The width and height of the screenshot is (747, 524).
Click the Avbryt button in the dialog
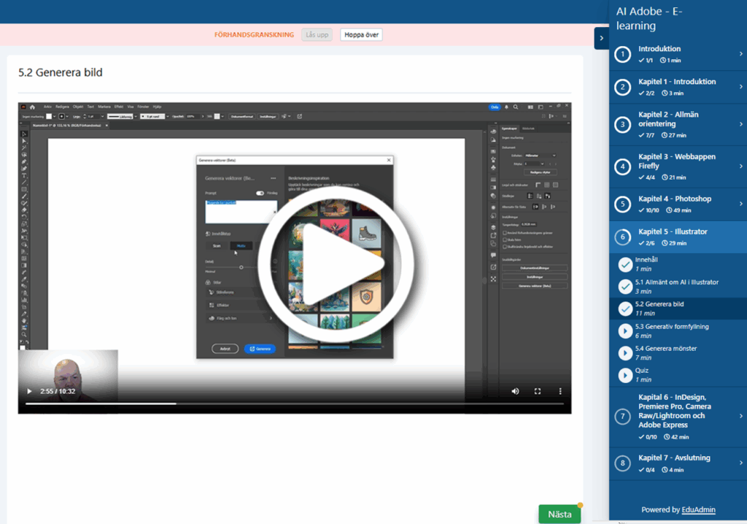coord(225,349)
